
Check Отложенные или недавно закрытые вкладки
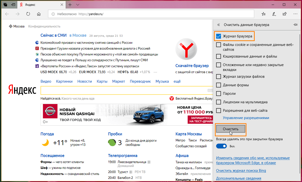coord(218,65)
